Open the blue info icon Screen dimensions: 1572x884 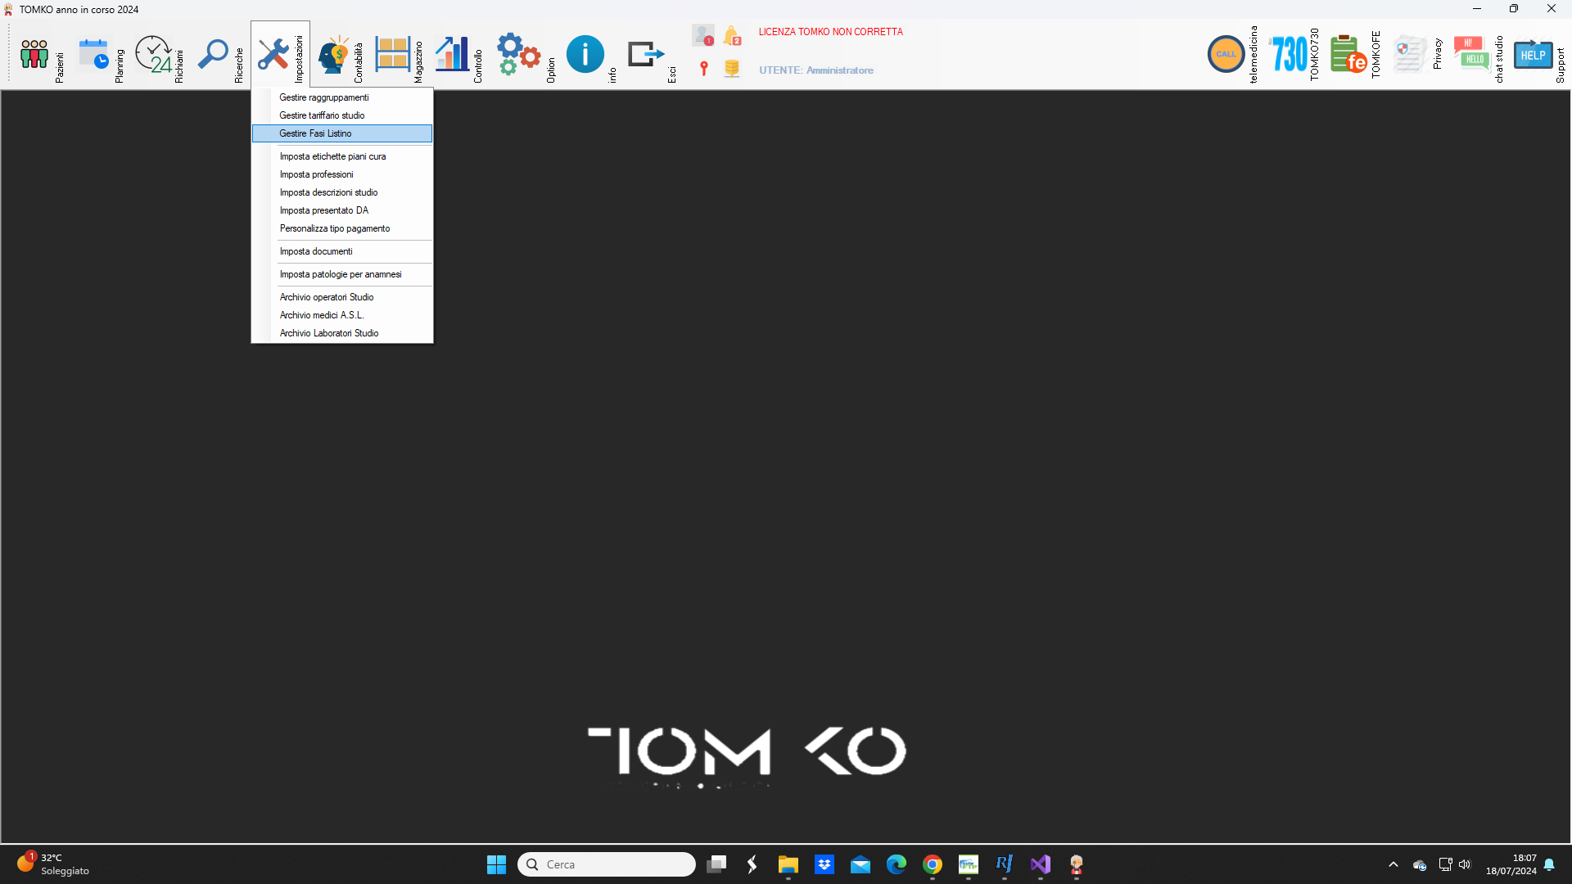[585, 54]
